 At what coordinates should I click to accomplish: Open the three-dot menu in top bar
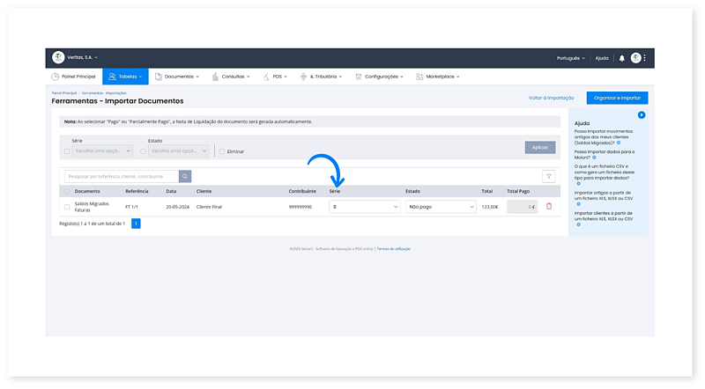(x=645, y=58)
